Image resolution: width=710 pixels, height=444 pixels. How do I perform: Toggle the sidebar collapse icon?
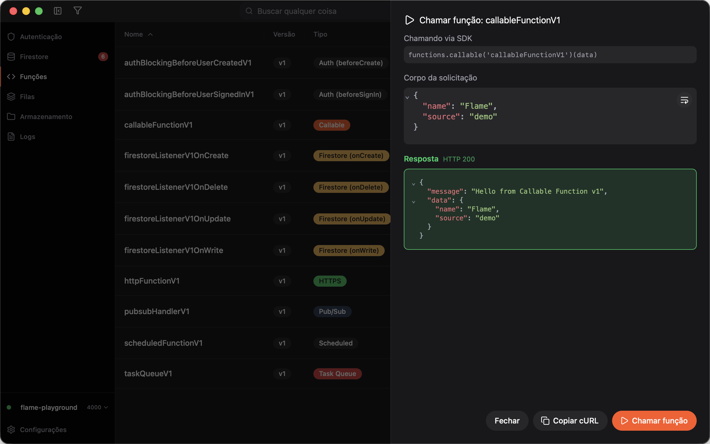coord(57,11)
